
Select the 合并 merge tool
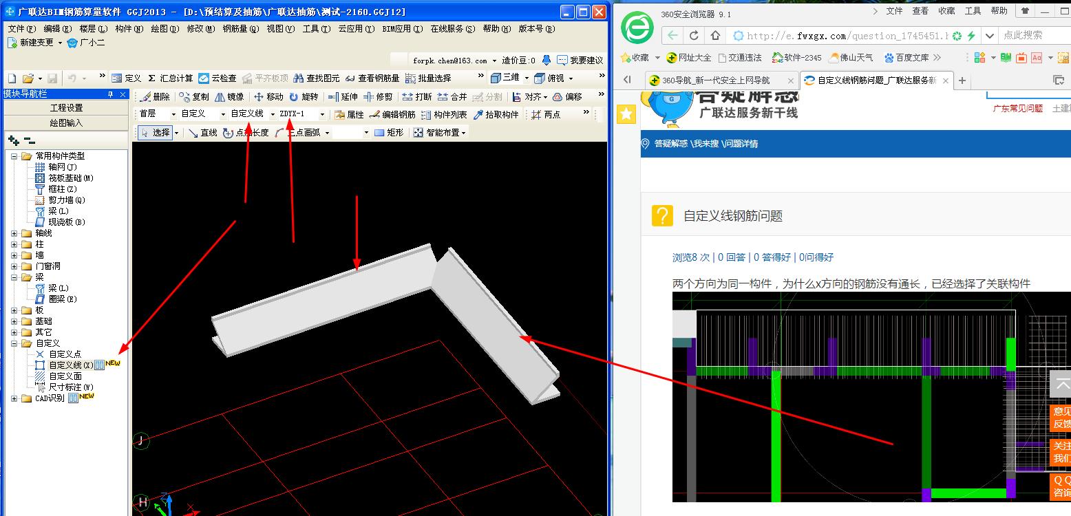(x=452, y=97)
